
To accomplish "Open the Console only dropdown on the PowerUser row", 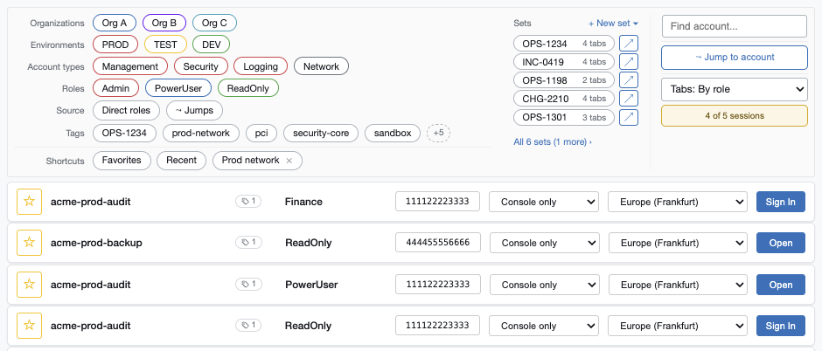I will (544, 285).
